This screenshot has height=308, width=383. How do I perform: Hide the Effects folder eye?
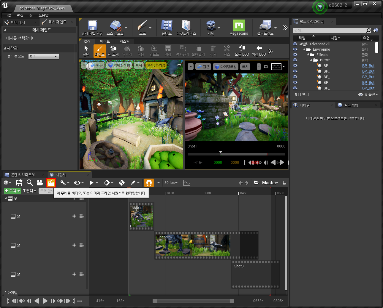point(295,54)
